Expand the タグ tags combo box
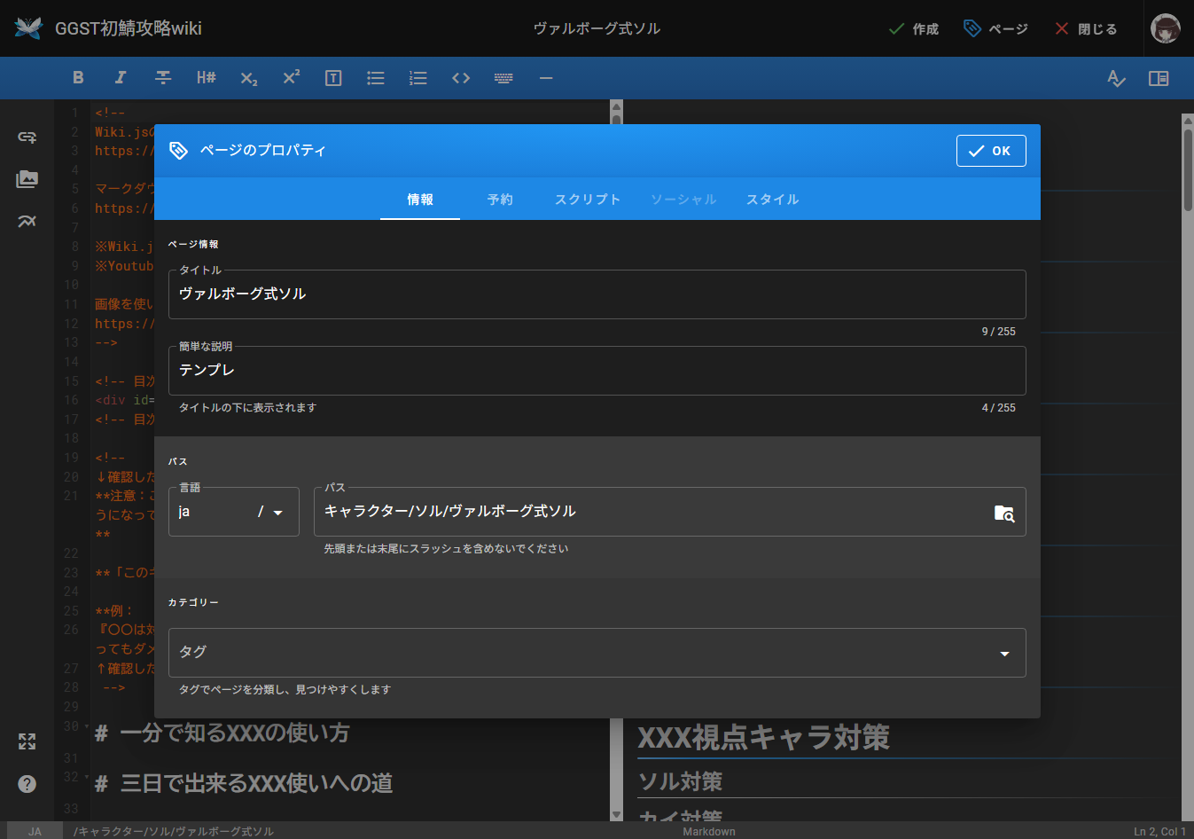 597,653
